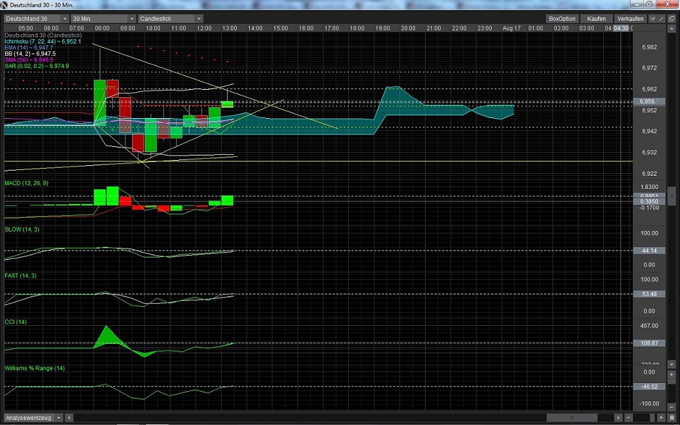Open the 30 Min. timeframe dropdown
680x425 pixels.
[x=103, y=18]
